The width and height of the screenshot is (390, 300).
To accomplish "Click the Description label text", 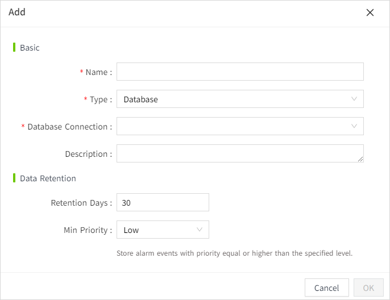I will click(88, 154).
